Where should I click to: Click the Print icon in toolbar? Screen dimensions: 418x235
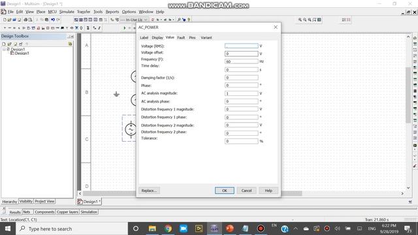pos(25,20)
